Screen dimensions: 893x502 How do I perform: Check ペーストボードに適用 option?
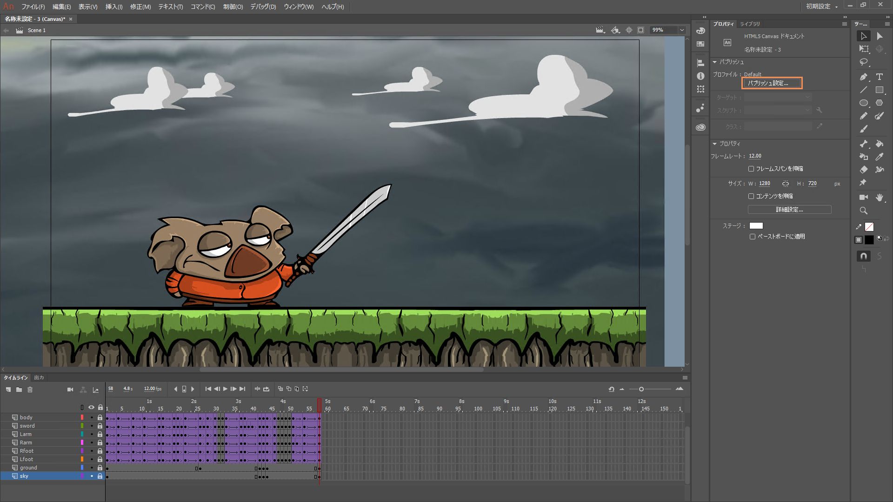coord(753,237)
